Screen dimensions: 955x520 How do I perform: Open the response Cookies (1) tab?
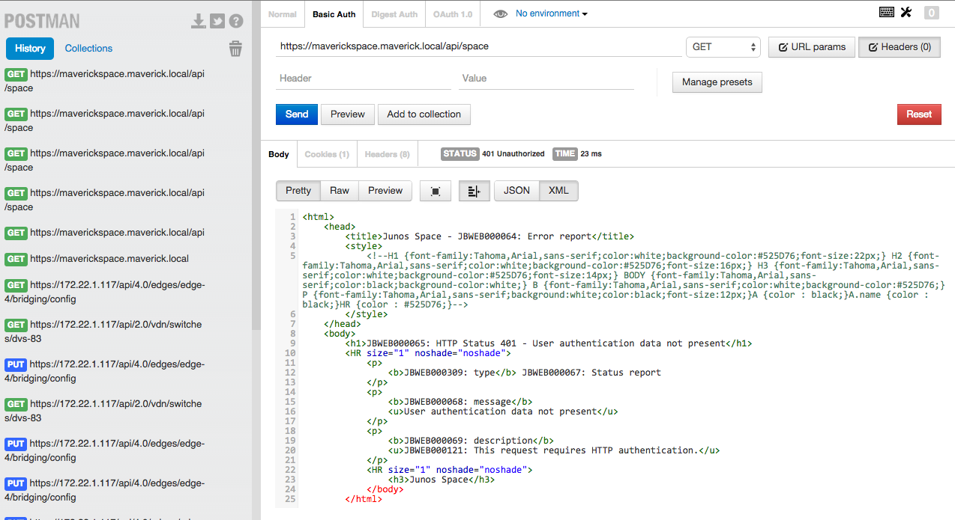pos(327,154)
